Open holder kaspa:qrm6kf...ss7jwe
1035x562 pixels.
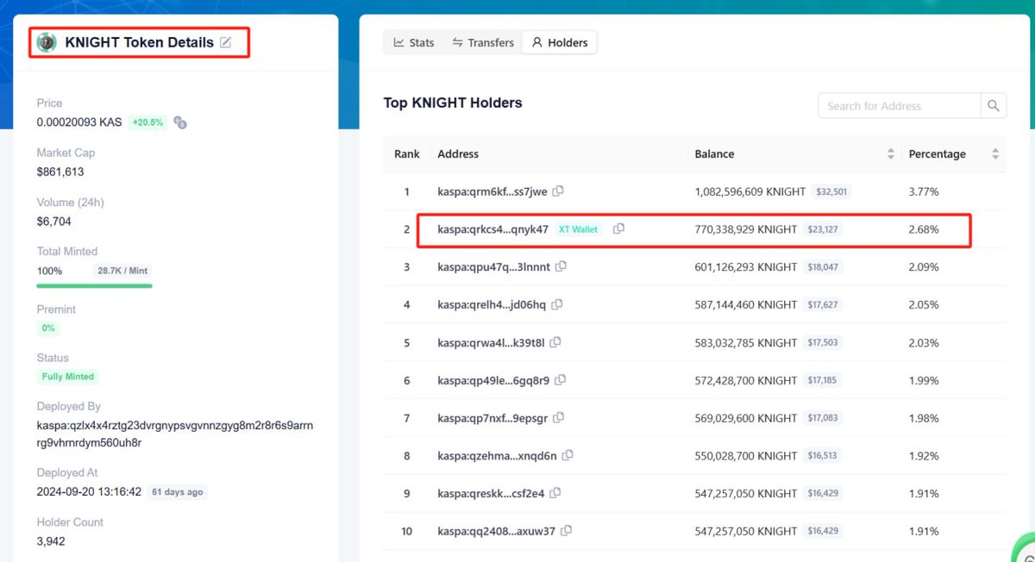[492, 191]
